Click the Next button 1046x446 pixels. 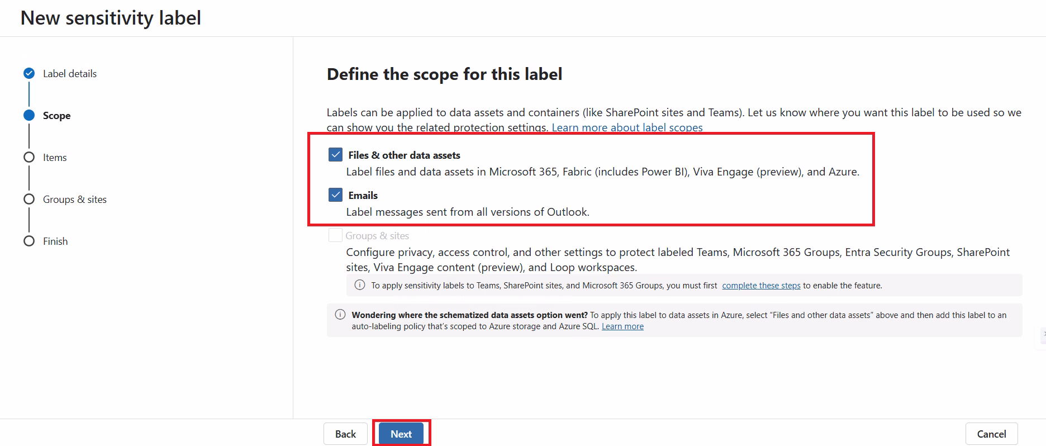click(401, 434)
